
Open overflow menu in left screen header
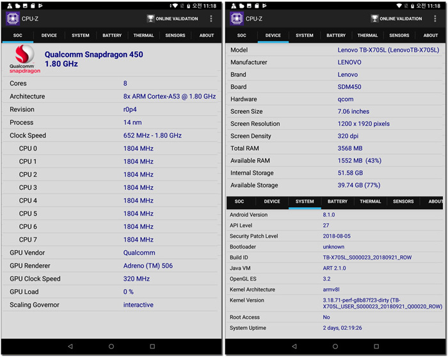[x=211, y=19]
